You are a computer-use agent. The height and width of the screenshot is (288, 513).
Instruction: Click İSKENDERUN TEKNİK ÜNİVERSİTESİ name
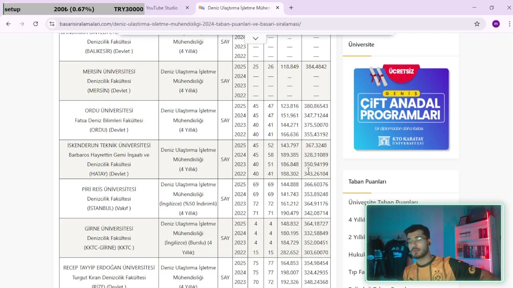tap(109, 145)
